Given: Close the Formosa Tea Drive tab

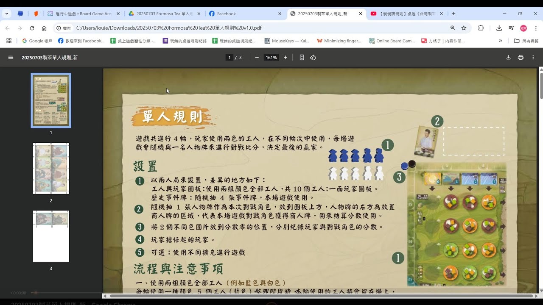Looking at the screenshot, I should pyautogui.click(x=199, y=14).
